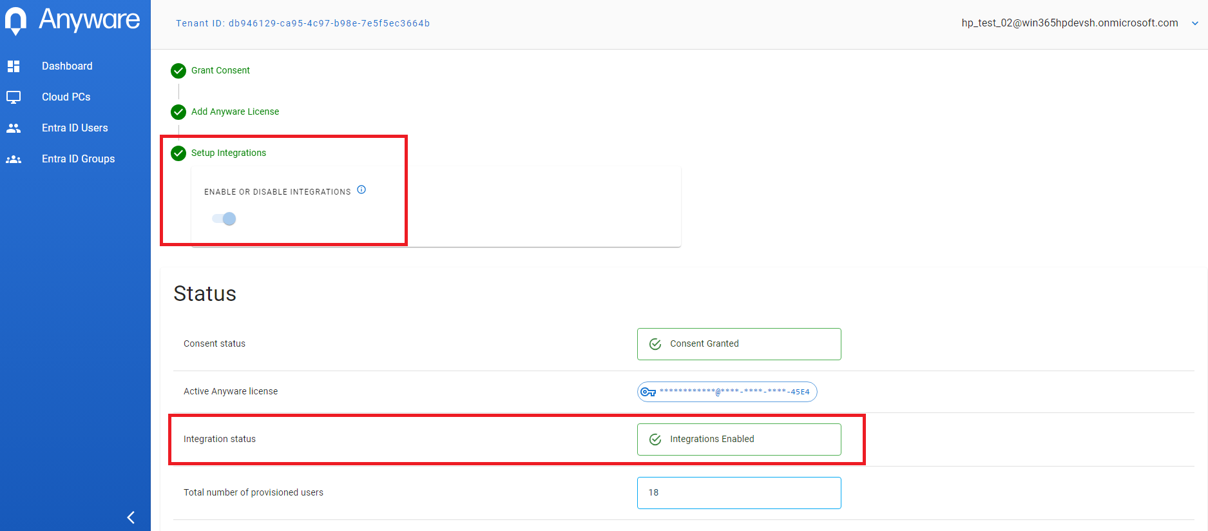Click ENABLE OR DISABLE INTEGRATIONS label
Viewport: 1208px width, 531px height.
click(x=278, y=192)
